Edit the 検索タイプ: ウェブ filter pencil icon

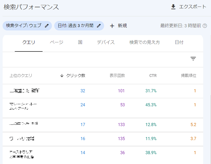pyautogui.click(x=47, y=26)
